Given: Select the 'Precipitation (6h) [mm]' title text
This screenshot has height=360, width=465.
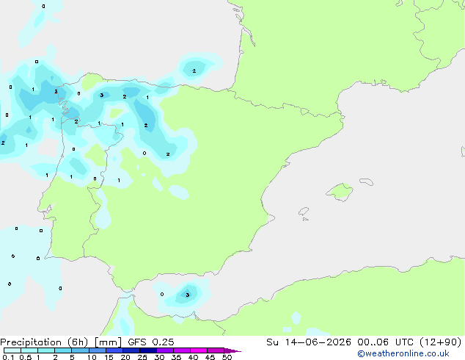Looking at the screenshot, I should (x=61, y=342).
